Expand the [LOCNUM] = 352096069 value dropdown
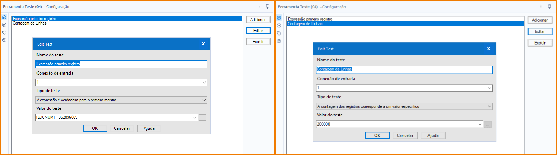The height and width of the screenshot is (155, 557). click(x=195, y=118)
